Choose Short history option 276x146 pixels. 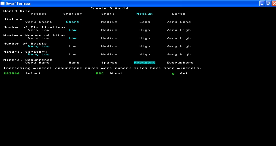click(x=73, y=22)
